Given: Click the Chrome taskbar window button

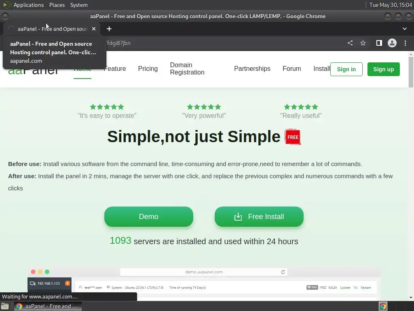Looking at the screenshot, I should pos(48,306).
